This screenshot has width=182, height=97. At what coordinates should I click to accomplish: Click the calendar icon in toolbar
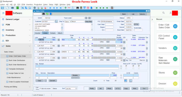[85, 8]
